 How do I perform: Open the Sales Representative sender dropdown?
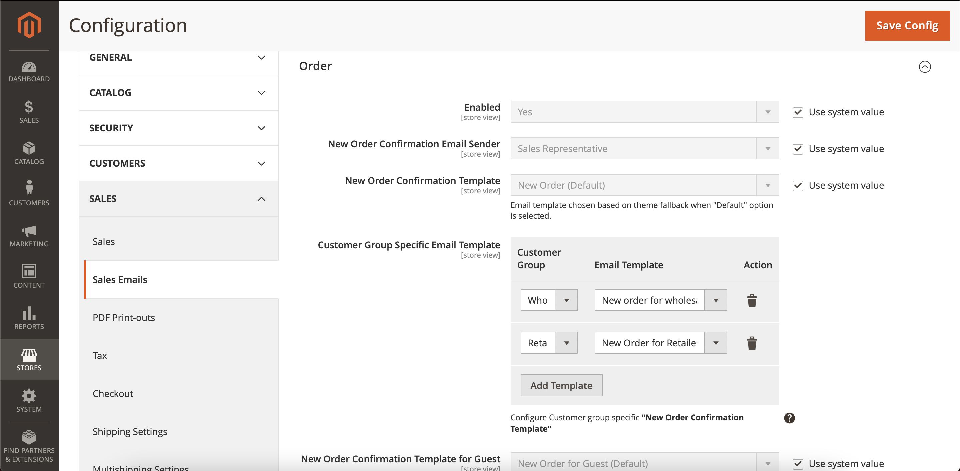pyautogui.click(x=644, y=149)
